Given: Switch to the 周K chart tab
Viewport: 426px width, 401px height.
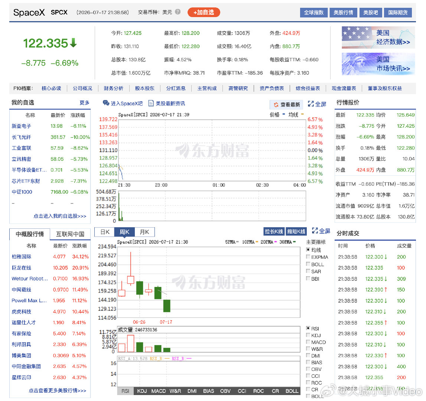Looking at the screenshot, I should coord(125,232).
